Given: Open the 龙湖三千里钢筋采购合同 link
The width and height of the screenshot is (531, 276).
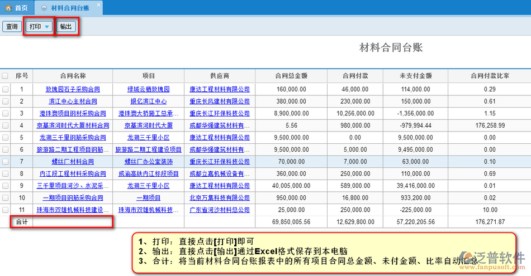Looking at the screenshot, I should click(73, 137).
